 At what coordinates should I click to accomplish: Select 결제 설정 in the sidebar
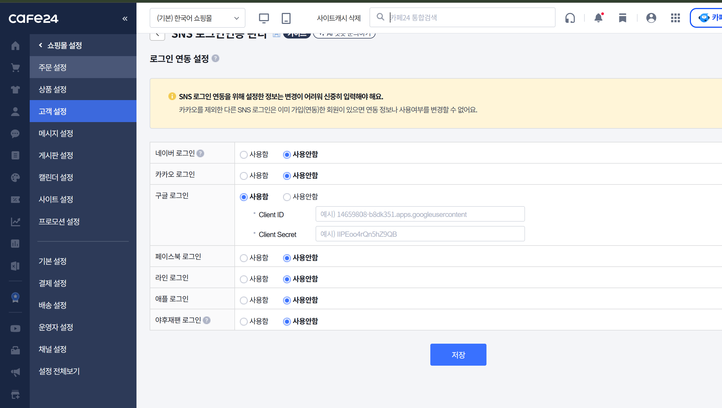[x=53, y=283]
